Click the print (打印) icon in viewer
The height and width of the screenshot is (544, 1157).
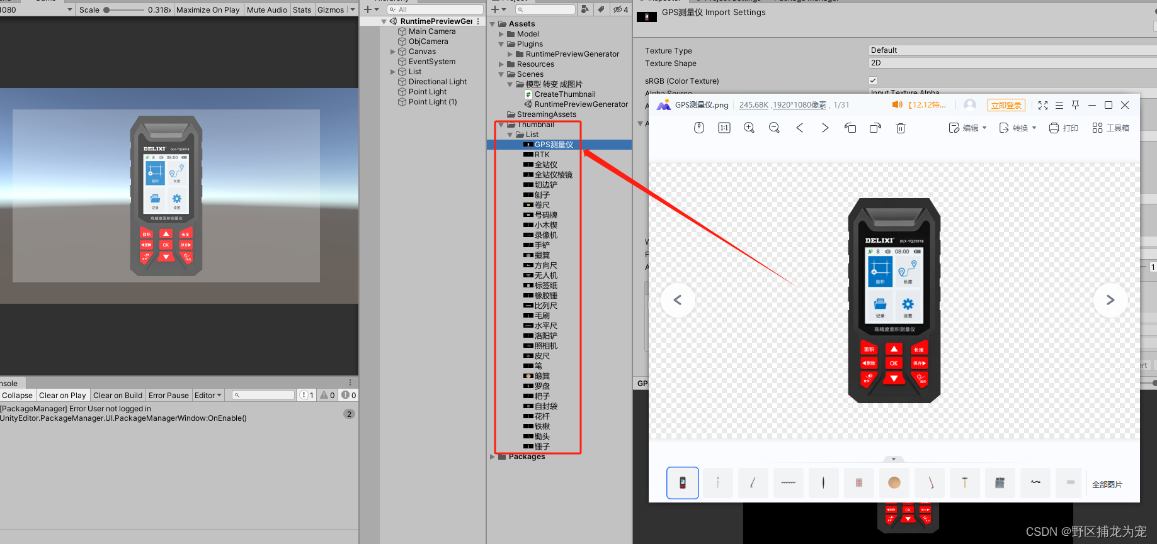1063,128
